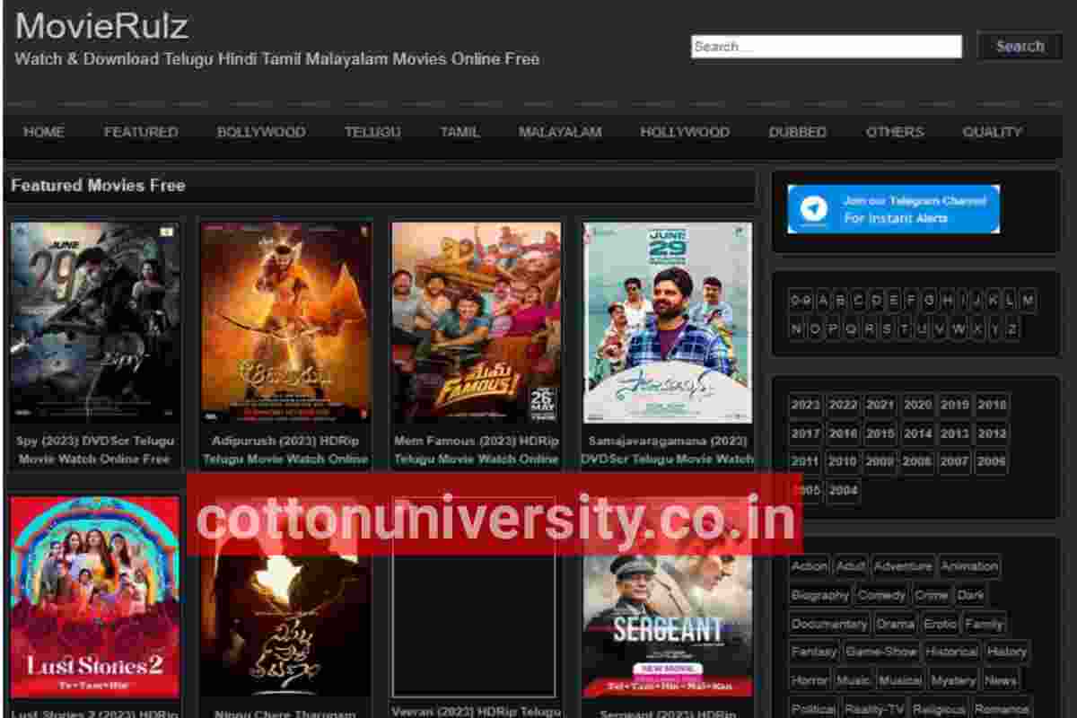Click Mem Famous (2023) HDRip title link
The width and height of the screenshot is (1077, 718).
(x=477, y=450)
